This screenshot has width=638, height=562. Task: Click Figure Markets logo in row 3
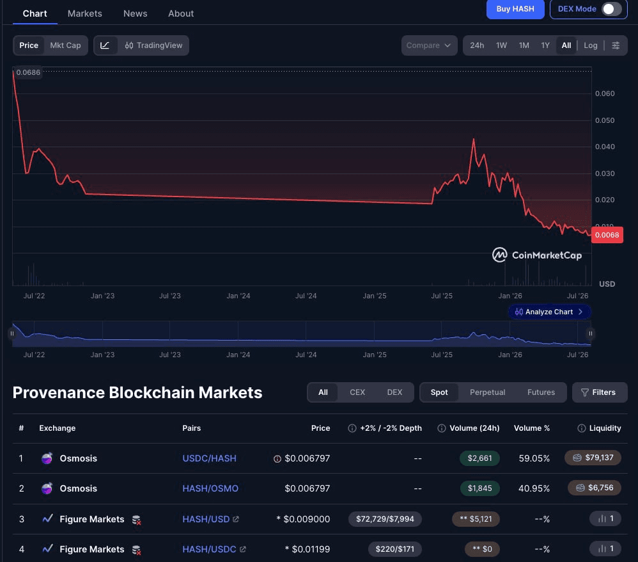click(x=47, y=518)
